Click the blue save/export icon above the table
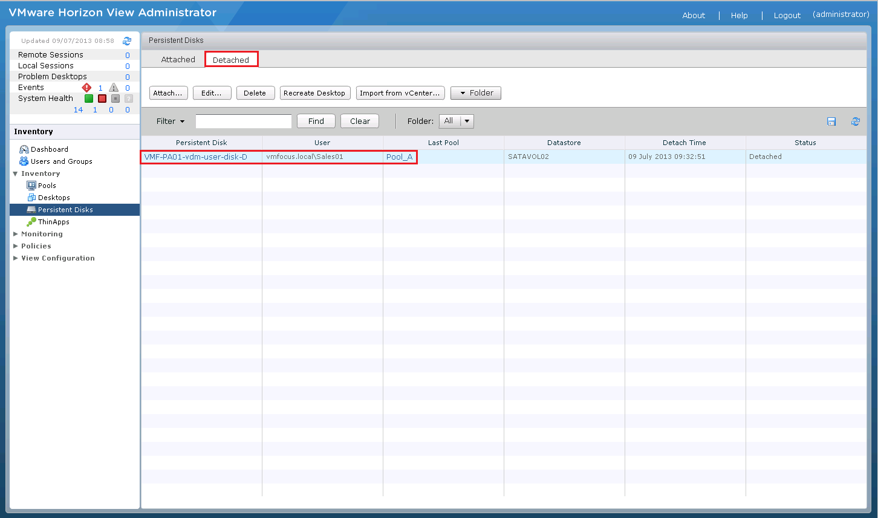878x518 pixels. [831, 121]
